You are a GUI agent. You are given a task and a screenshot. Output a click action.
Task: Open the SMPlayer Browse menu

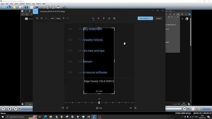click(28, 4)
